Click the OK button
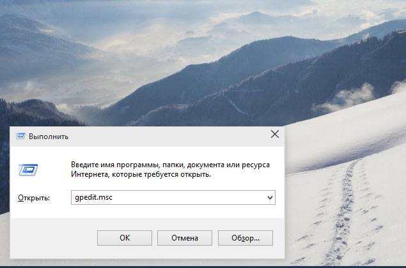 click(x=125, y=238)
